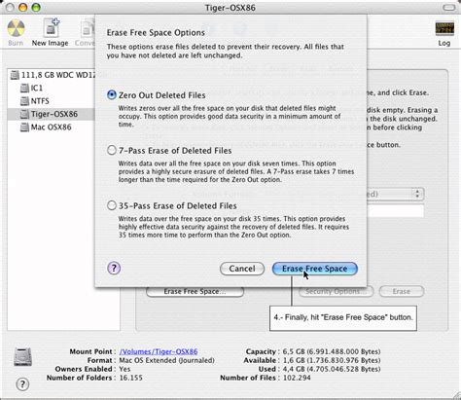Click the toolbar toggle pill in title bar

449,7
